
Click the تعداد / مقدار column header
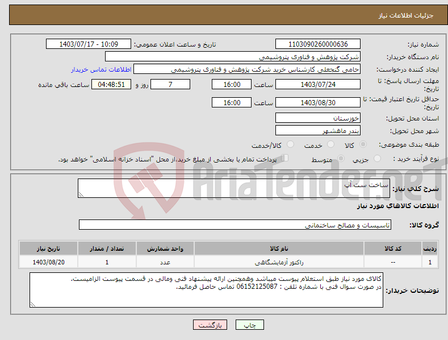[107, 248]
